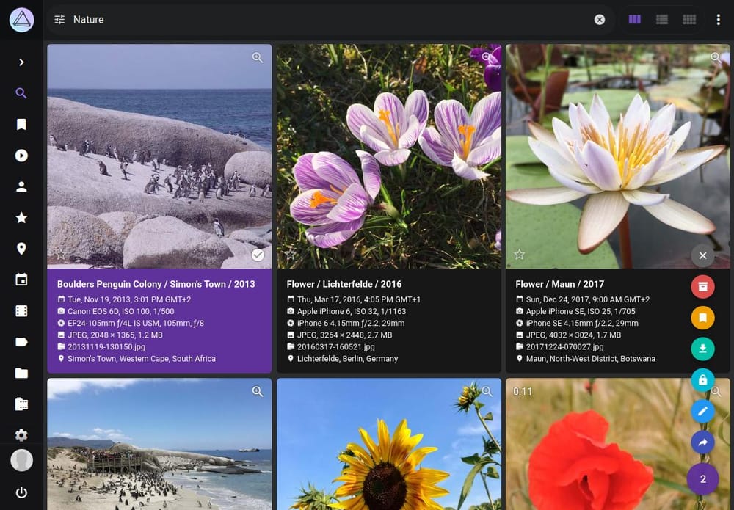
Task: Mark selection private with the lock button
Action: 703,380
